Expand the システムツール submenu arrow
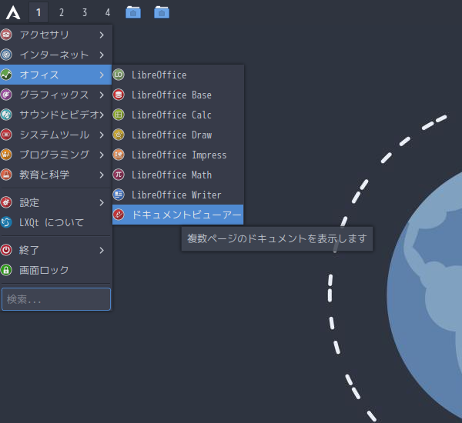The width and height of the screenshot is (462, 423). pos(102,135)
